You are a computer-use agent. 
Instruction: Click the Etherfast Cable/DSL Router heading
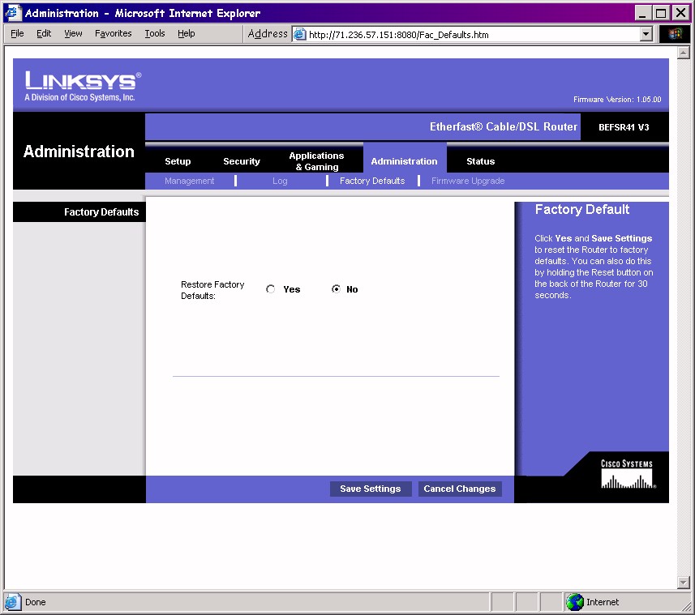click(504, 126)
